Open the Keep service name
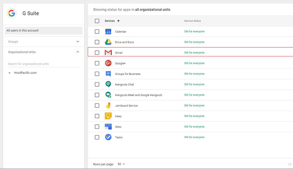Screen dimensions: 293x169 tap(118, 116)
